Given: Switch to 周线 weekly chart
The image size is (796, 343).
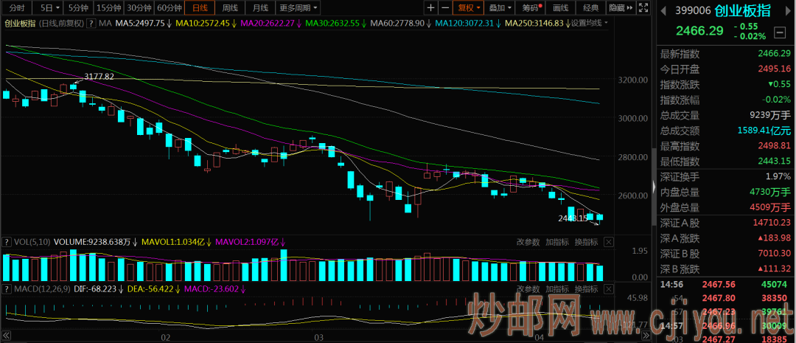Looking at the screenshot, I should coord(230,7).
